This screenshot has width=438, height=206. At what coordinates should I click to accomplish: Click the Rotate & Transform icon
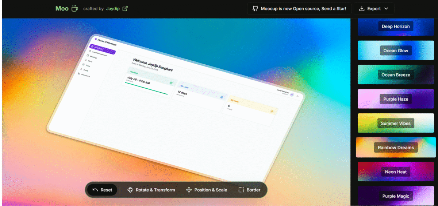pos(130,190)
